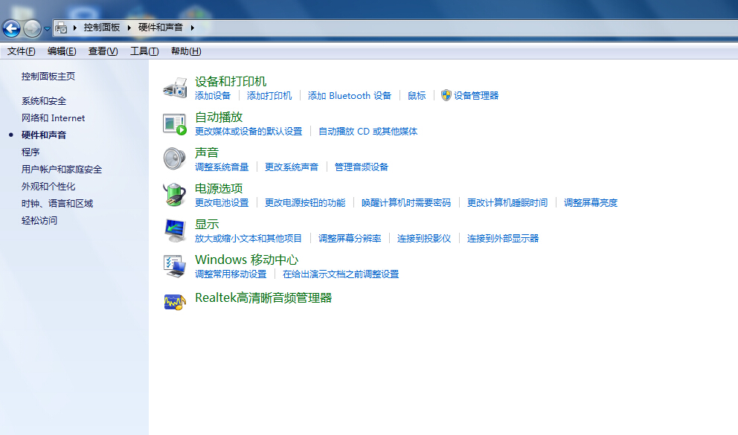Viewport: 738px width, 435px height.
Task: Click 管理音频设备 link
Action: [362, 167]
